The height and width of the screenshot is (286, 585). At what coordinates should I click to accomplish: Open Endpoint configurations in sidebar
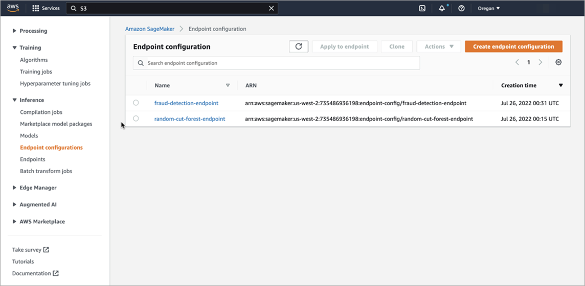tap(52, 148)
